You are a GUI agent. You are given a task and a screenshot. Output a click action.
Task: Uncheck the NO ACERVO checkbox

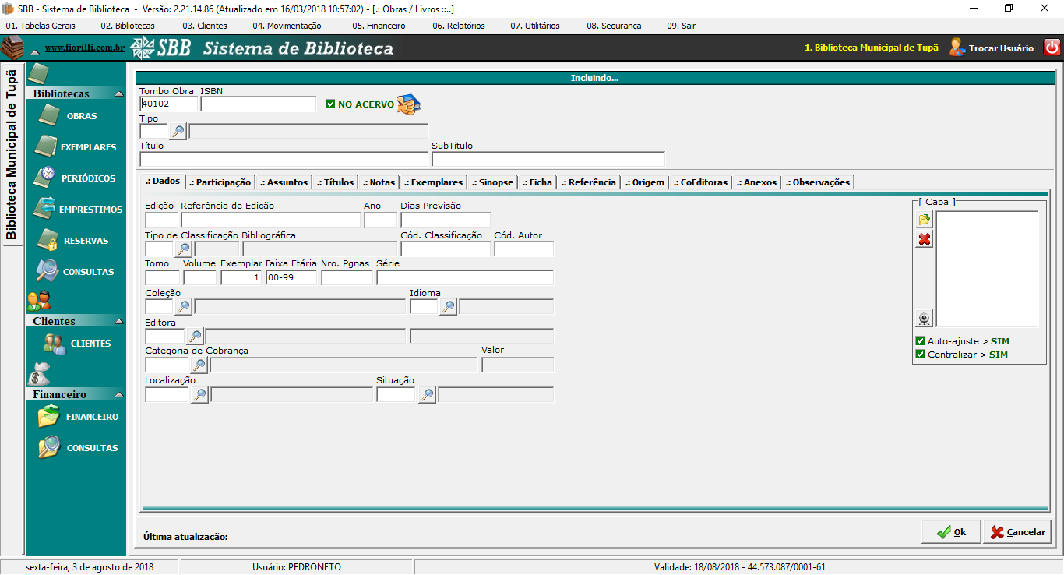[x=330, y=104]
